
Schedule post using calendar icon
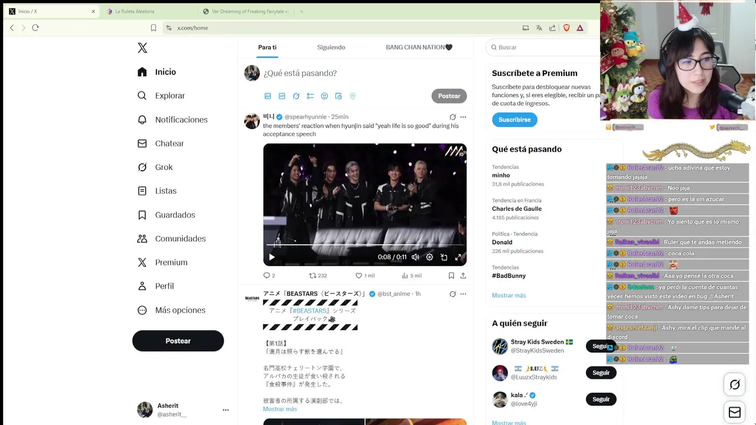tap(338, 96)
